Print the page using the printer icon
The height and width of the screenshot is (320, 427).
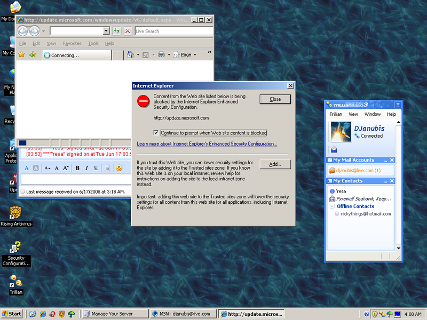[x=162, y=55]
